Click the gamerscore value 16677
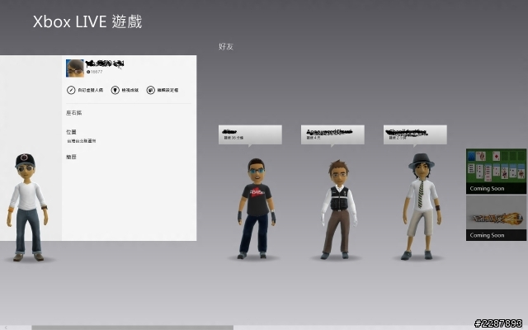This screenshot has height=330, width=528. tap(97, 72)
